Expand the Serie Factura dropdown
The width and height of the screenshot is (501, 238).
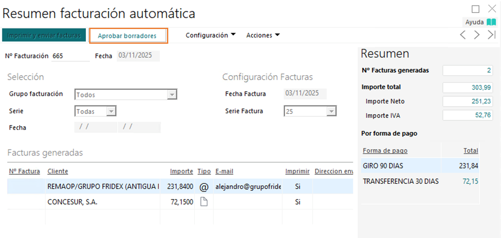click(331, 111)
